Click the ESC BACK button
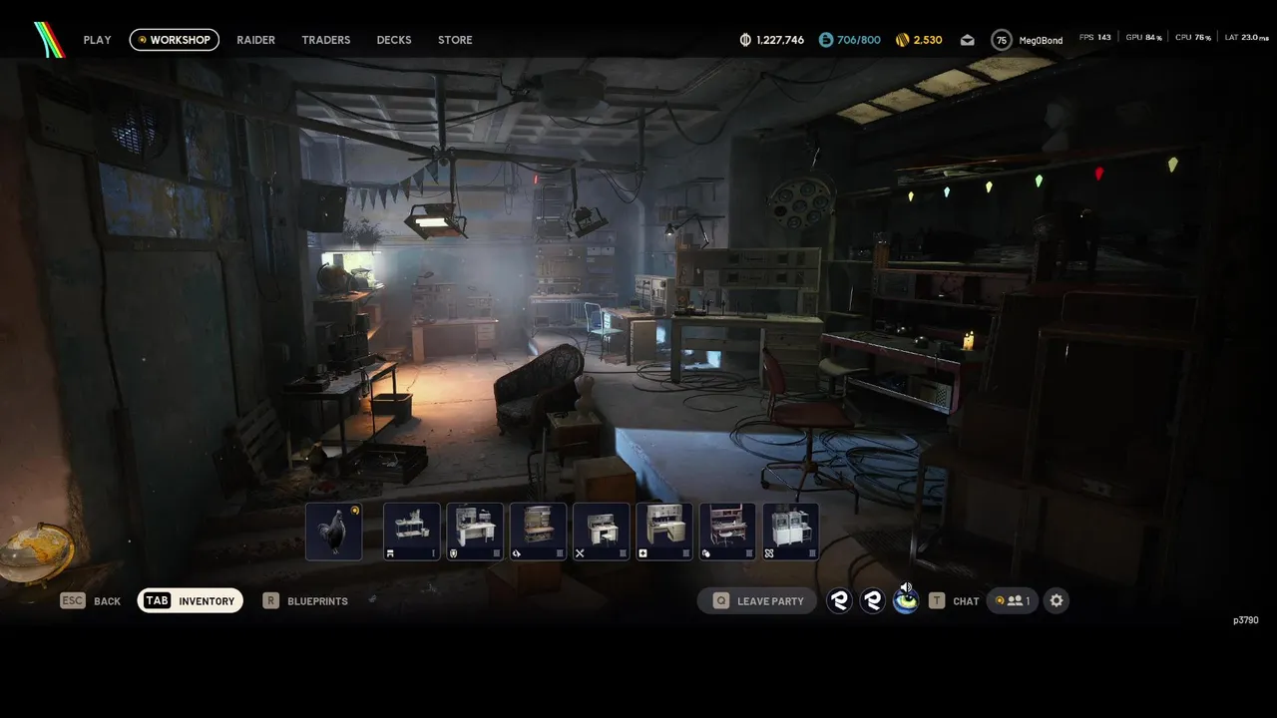Screen dimensions: 1277x718 click(91, 601)
